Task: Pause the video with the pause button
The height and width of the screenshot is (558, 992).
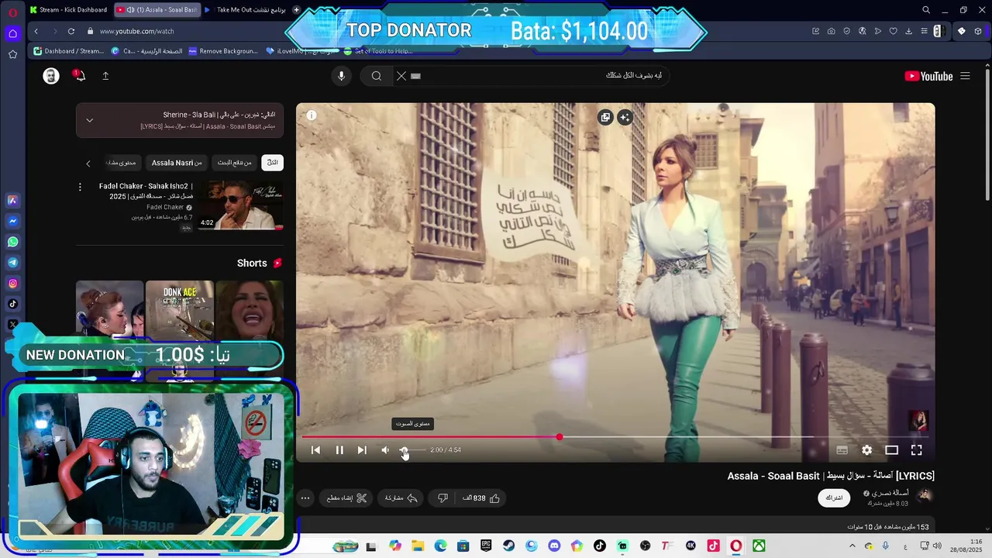Action: point(339,450)
